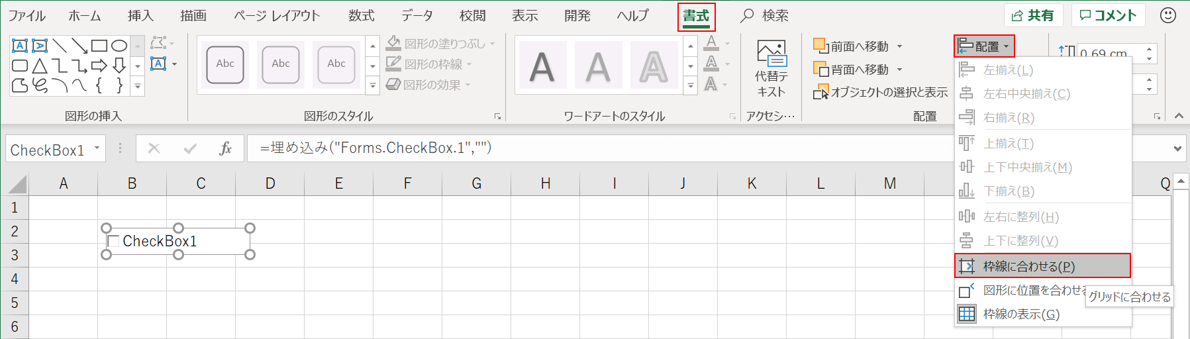Pick the elbow arrow connector shape
Viewport: 1190px width, 339px height.
click(79, 66)
